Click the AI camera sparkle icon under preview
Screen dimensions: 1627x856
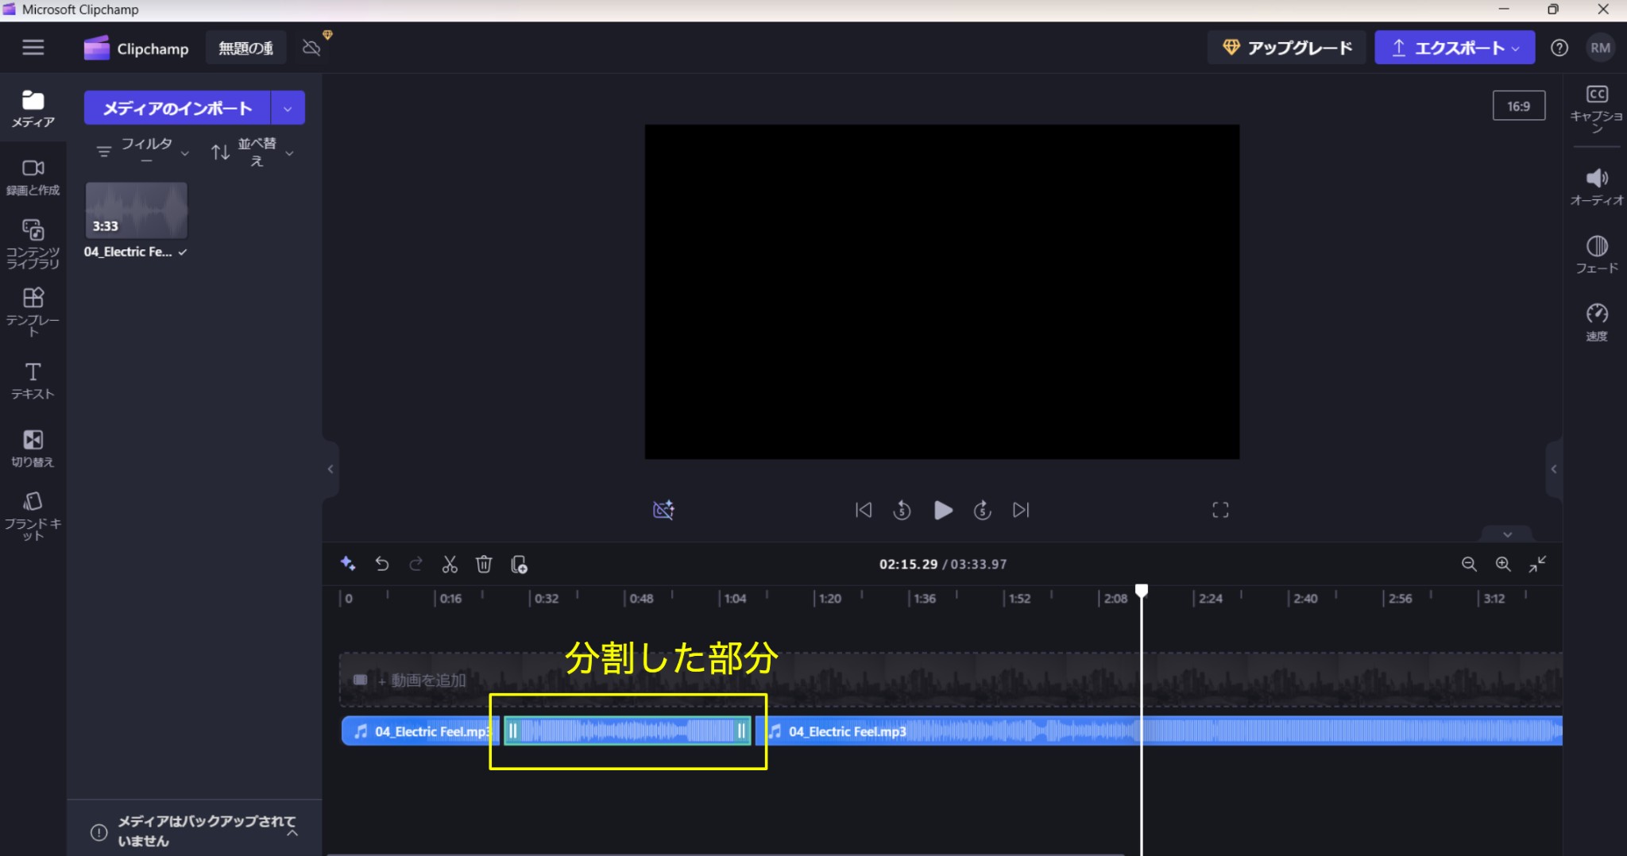[x=663, y=510]
